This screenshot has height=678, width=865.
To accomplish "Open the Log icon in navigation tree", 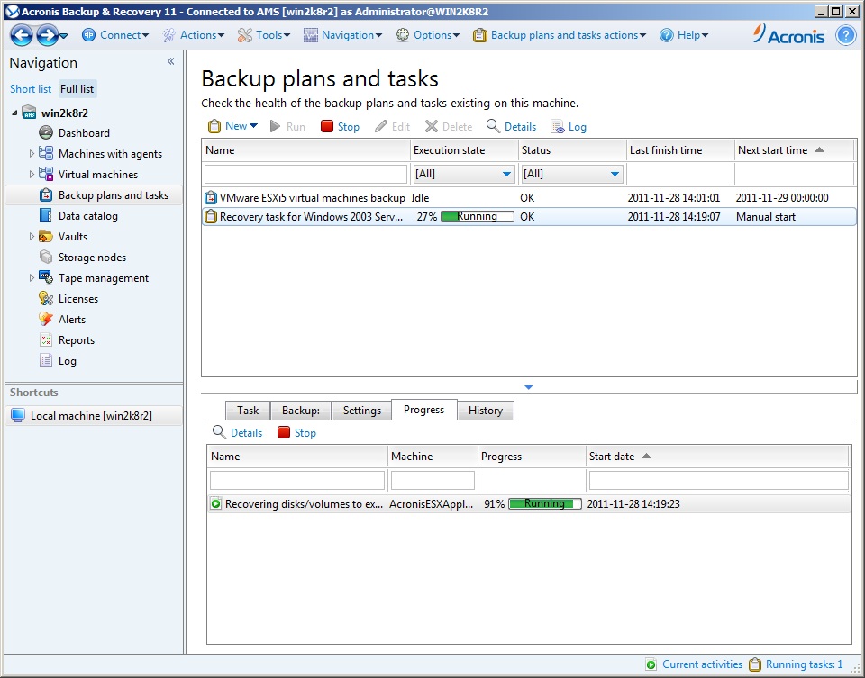I will pos(45,360).
